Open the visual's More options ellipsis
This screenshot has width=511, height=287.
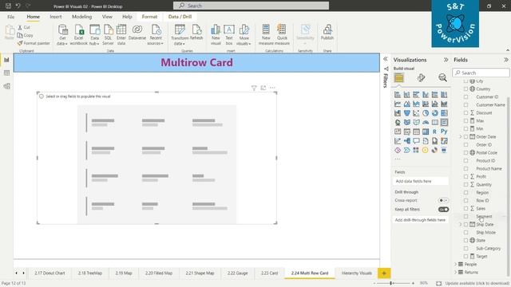tap(272, 88)
